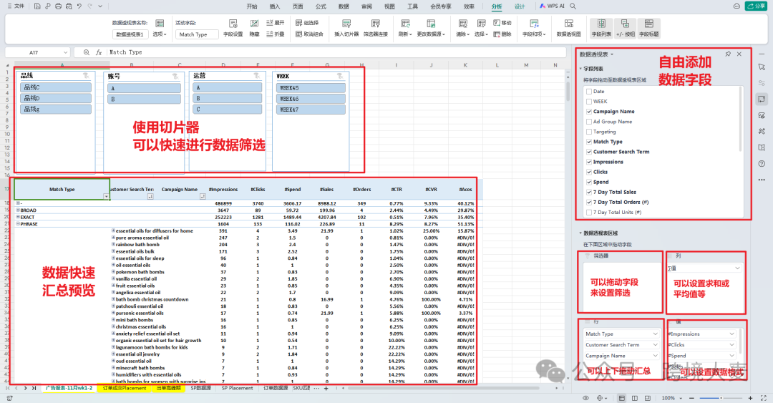Click the print icon in quick access toolbar
This screenshot has height=403, width=773.
point(58,6)
